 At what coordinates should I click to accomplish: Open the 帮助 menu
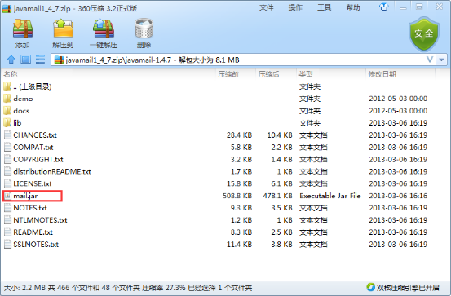tap(353, 7)
